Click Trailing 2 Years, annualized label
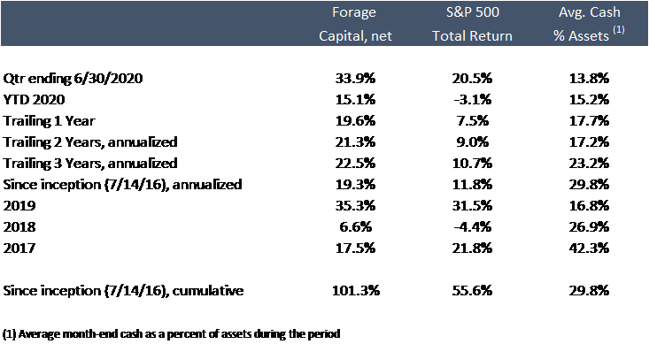 pyautogui.click(x=90, y=141)
